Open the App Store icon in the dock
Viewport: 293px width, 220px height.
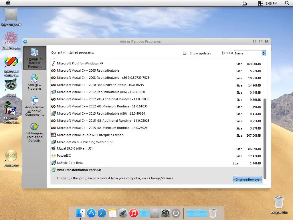(x=91, y=213)
